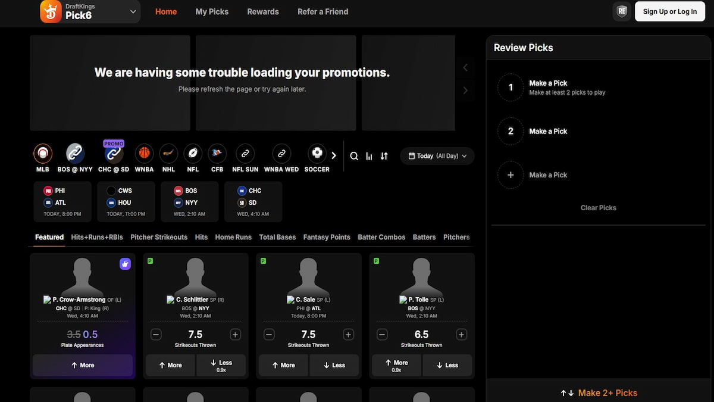
Task: Switch to Hits+Runs+RBIs tab
Action: (97, 237)
